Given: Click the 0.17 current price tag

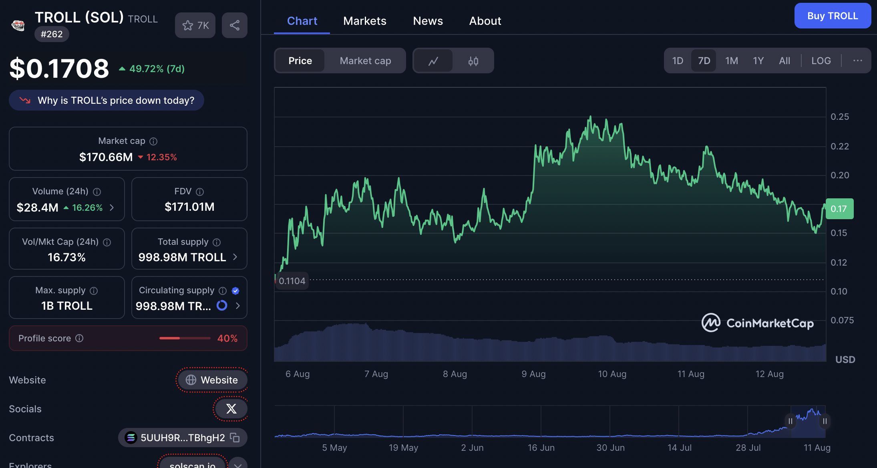Looking at the screenshot, I should [839, 209].
